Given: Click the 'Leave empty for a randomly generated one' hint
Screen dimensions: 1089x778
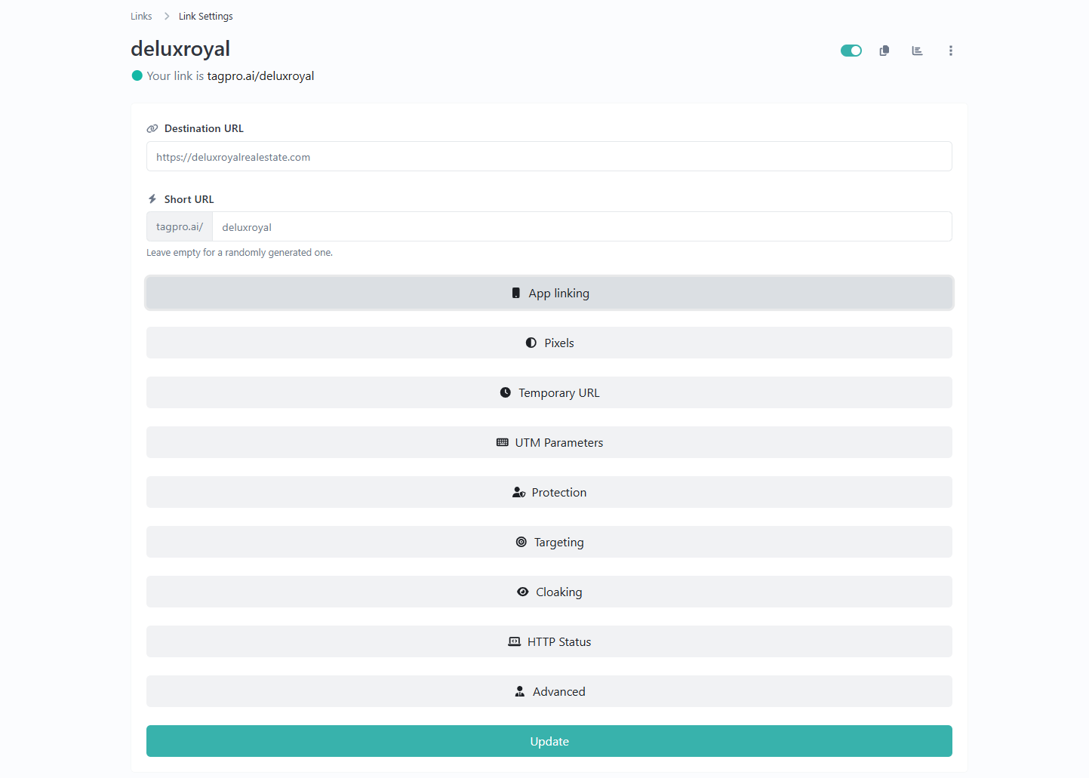Looking at the screenshot, I should 239,252.
